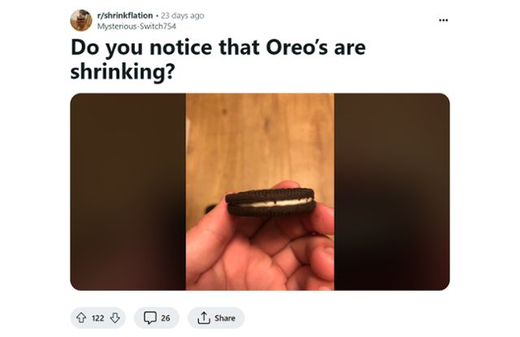The height and width of the screenshot is (337, 520).
Task: Click the 26 comments count
Action: 165,318
